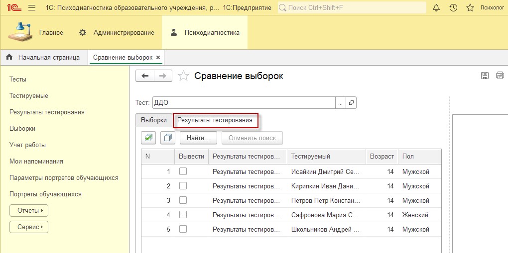Screen dimensions: 508x253
Task: Sort by Возраст column header
Action: click(382, 157)
